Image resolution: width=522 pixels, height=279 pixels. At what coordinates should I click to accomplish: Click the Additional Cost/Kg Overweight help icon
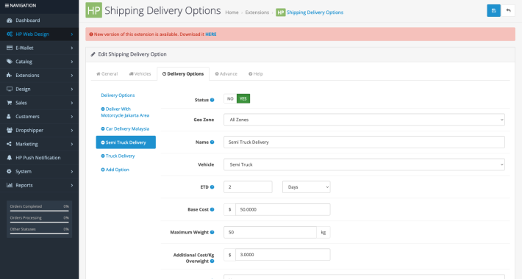coord(212,261)
